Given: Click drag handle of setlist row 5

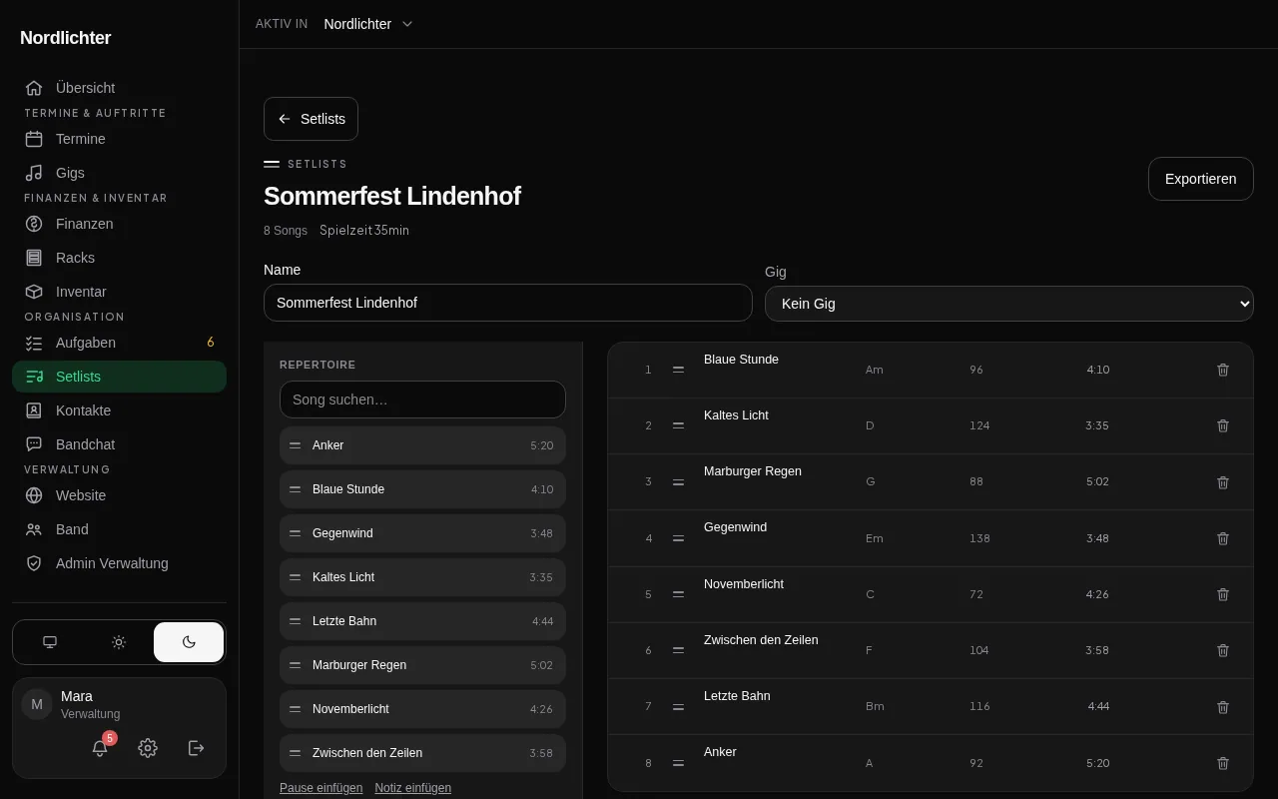Looking at the screenshot, I should (678, 594).
